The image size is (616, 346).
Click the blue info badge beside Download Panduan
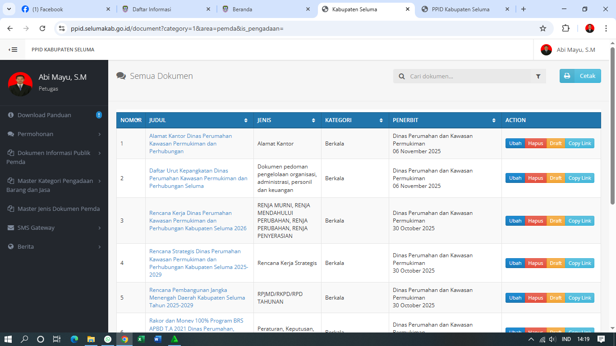99,115
